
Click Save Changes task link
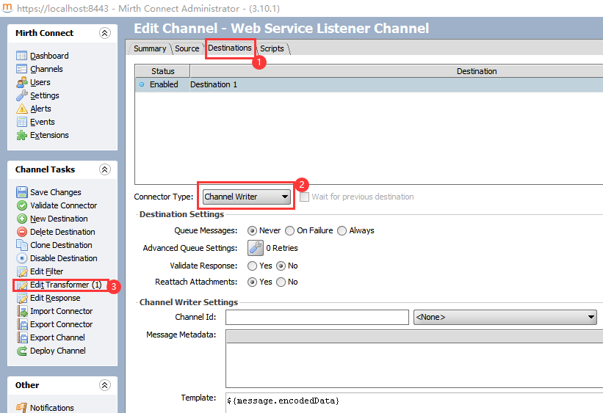[56, 192]
